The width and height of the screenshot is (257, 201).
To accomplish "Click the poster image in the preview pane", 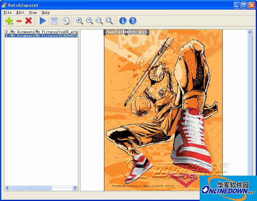I will tap(163, 110).
